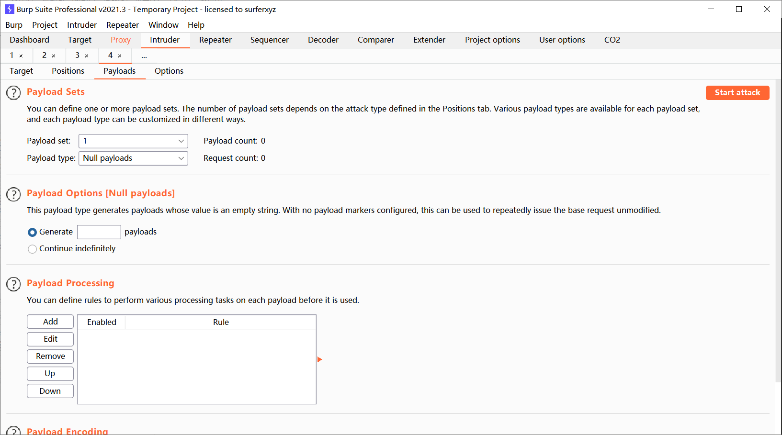Image resolution: width=782 pixels, height=435 pixels.
Task: Open the Project options tab
Action: tap(492, 40)
